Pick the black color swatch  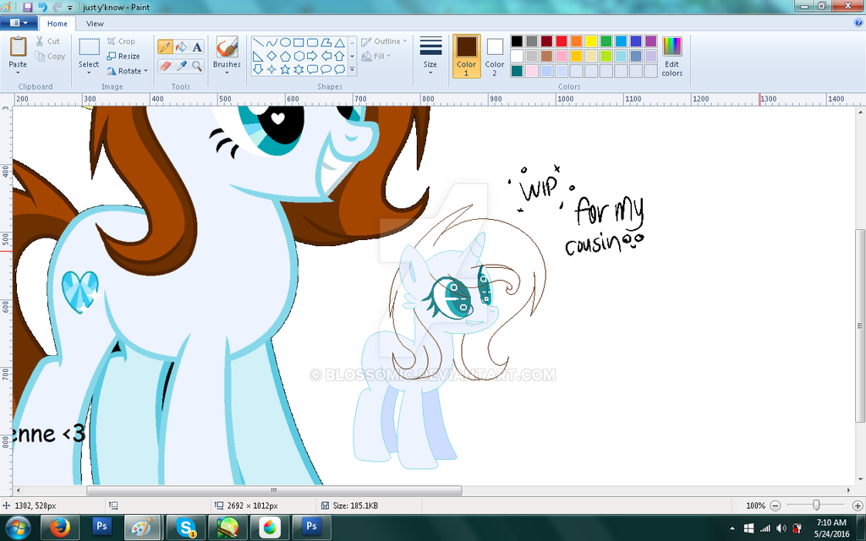coord(517,41)
